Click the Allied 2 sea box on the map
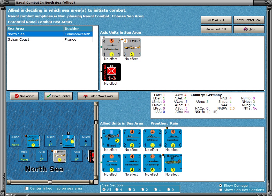 pyautogui.click(x=50, y=141)
